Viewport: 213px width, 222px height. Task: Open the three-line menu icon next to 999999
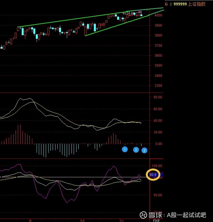pyautogui.click(x=171, y=4)
